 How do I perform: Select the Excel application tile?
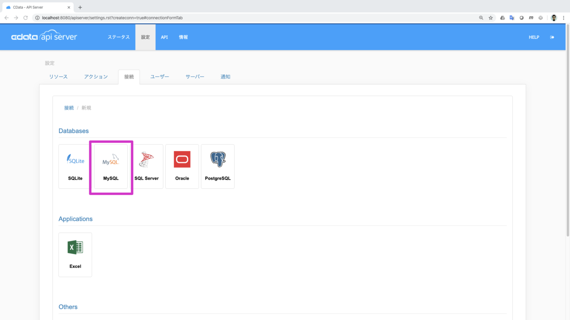click(75, 255)
